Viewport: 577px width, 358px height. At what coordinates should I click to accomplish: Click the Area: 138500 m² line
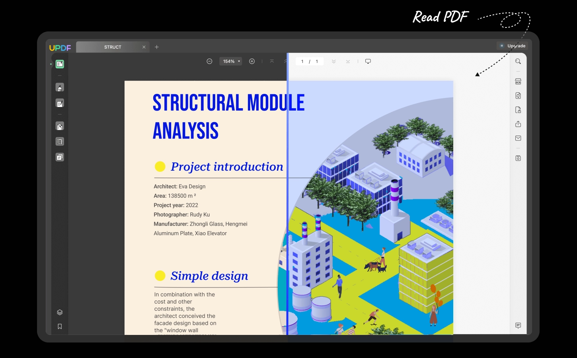[x=175, y=196]
